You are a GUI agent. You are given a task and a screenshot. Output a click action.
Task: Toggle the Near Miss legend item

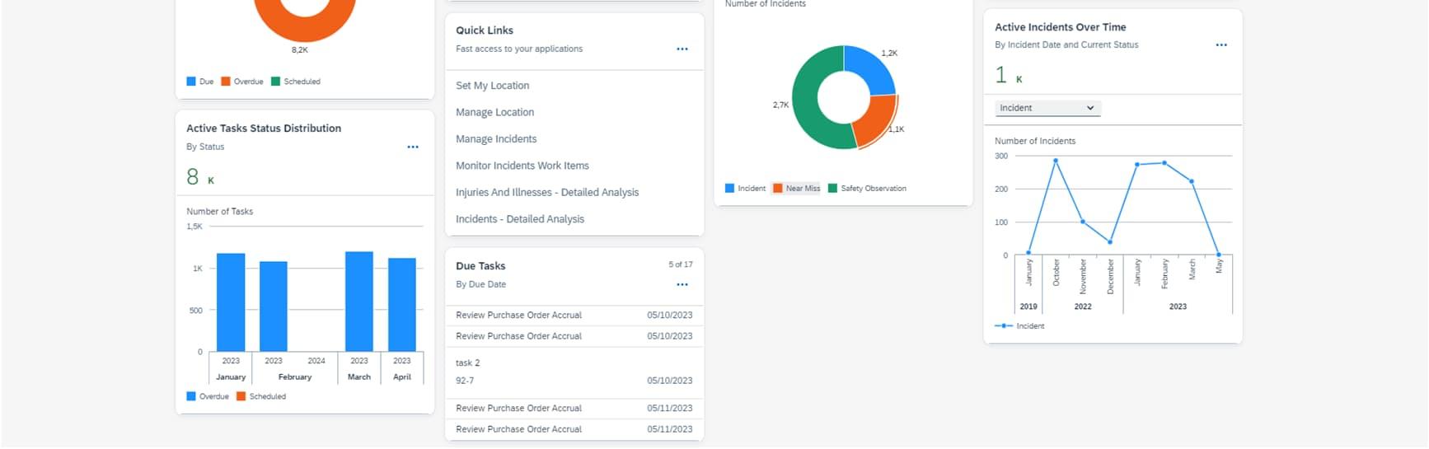coord(796,189)
